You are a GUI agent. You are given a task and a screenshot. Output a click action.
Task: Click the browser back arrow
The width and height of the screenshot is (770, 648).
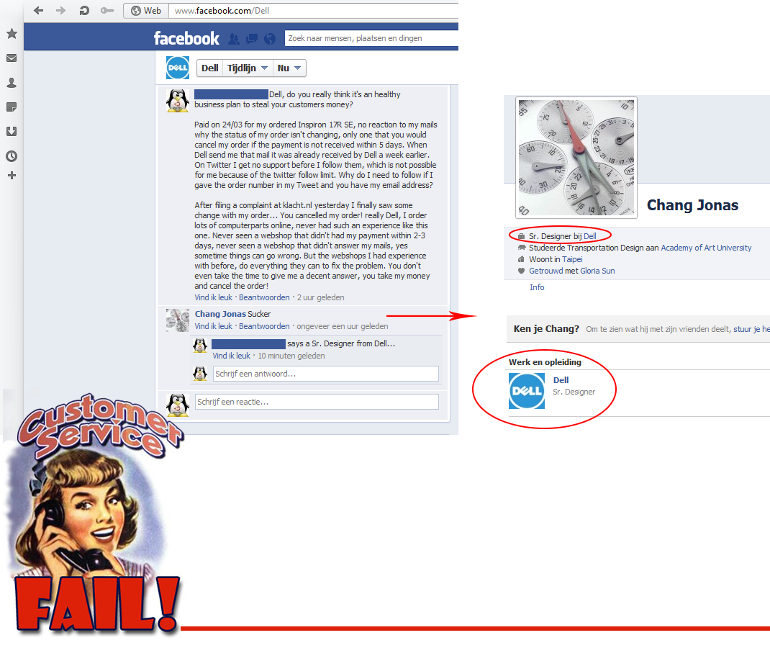[x=39, y=10]
